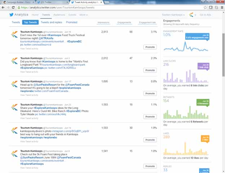Click the Twitter bird Analytics logo
This screenshot has width=225, height=173.
coord(19,15)
